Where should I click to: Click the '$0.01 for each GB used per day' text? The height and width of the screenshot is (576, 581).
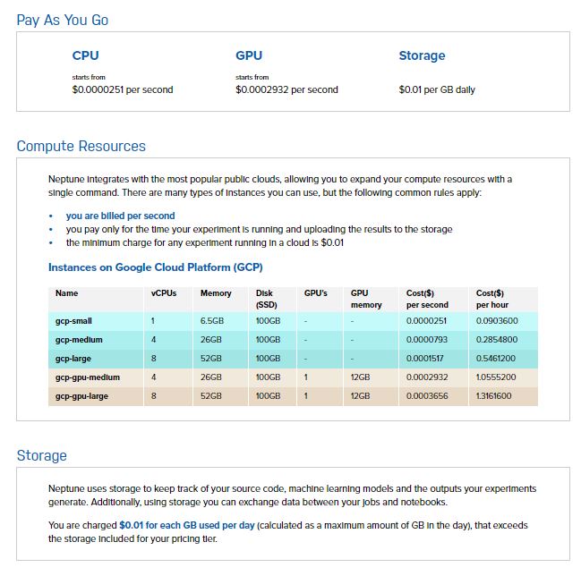(x=186, y=526)
